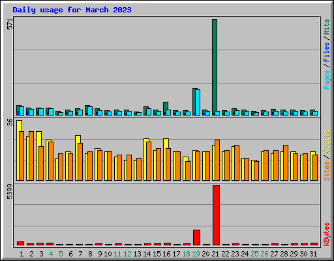Click day label 7 on the x-axis
The width and height of the screenshot is (334, 261).
point(80,254)
